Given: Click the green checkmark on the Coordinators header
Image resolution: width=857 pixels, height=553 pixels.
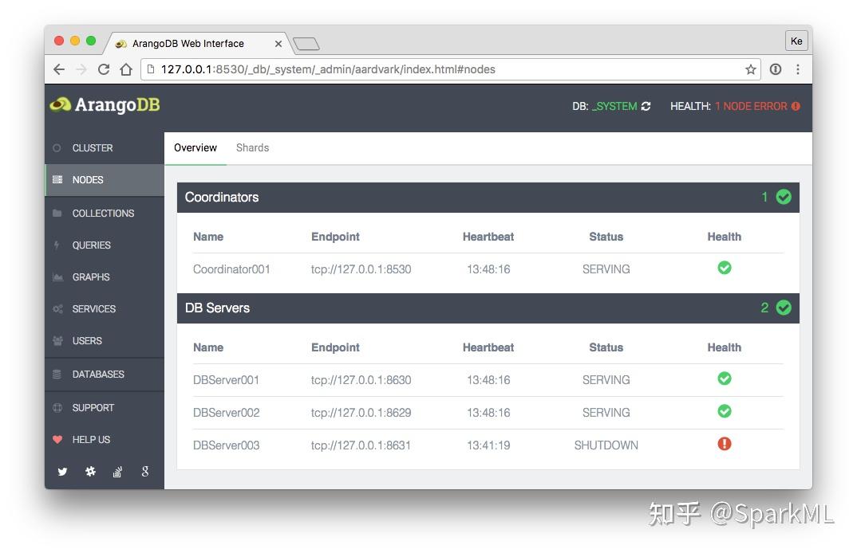Looking at the screenshot, I should [783, 197].
